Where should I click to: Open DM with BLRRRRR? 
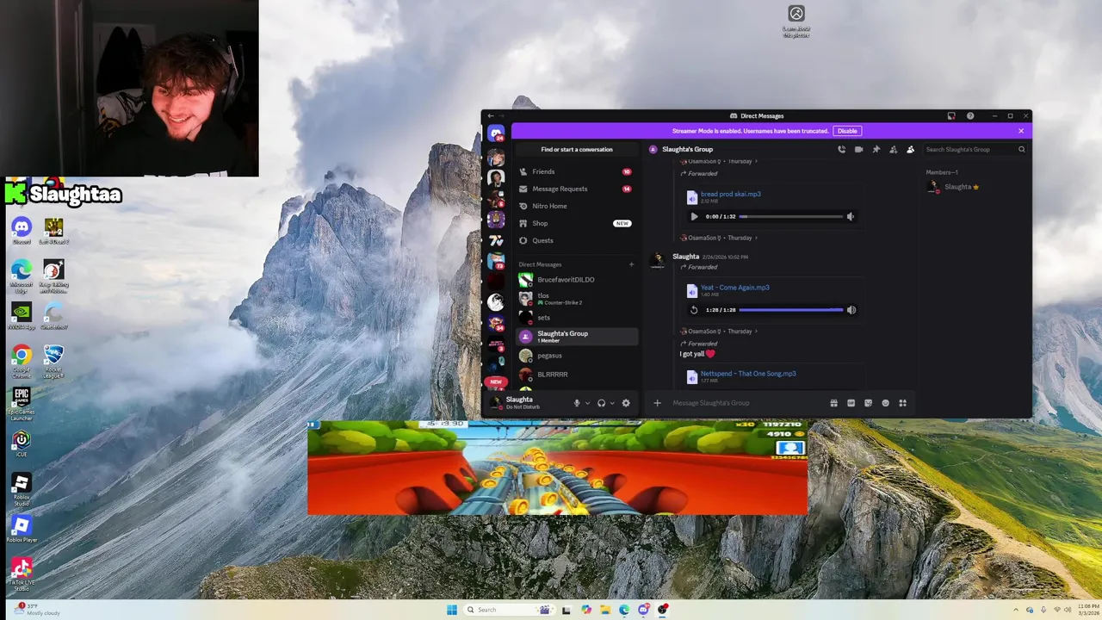577,375
